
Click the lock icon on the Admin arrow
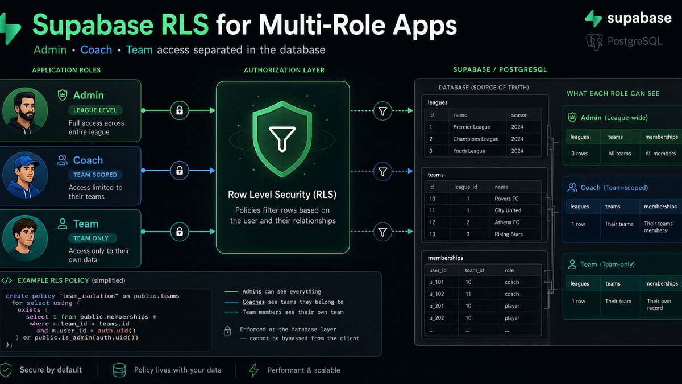coord(180,110)
